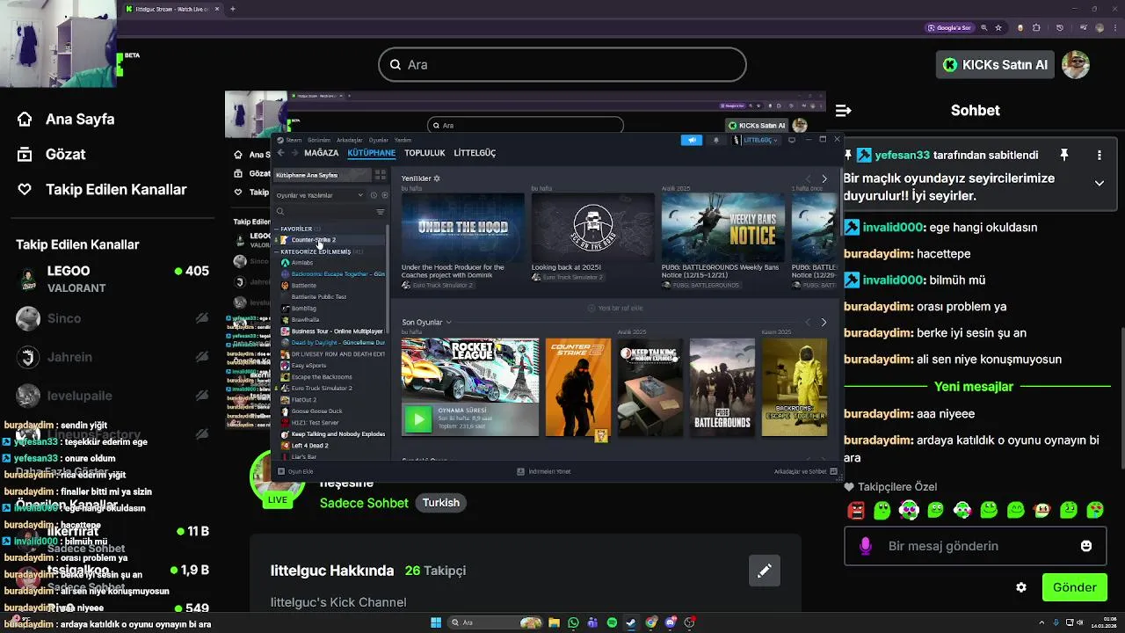Screen dimensions: 1125x633
Task: Open Kick profile avatar at top right
Action: click(1076, 64)
